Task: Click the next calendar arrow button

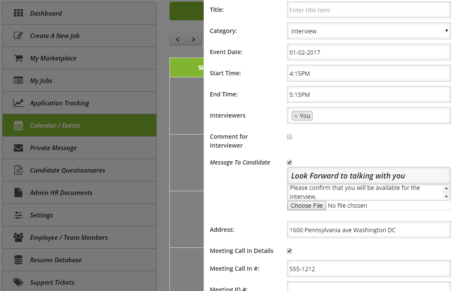Action: pos(193,39)
